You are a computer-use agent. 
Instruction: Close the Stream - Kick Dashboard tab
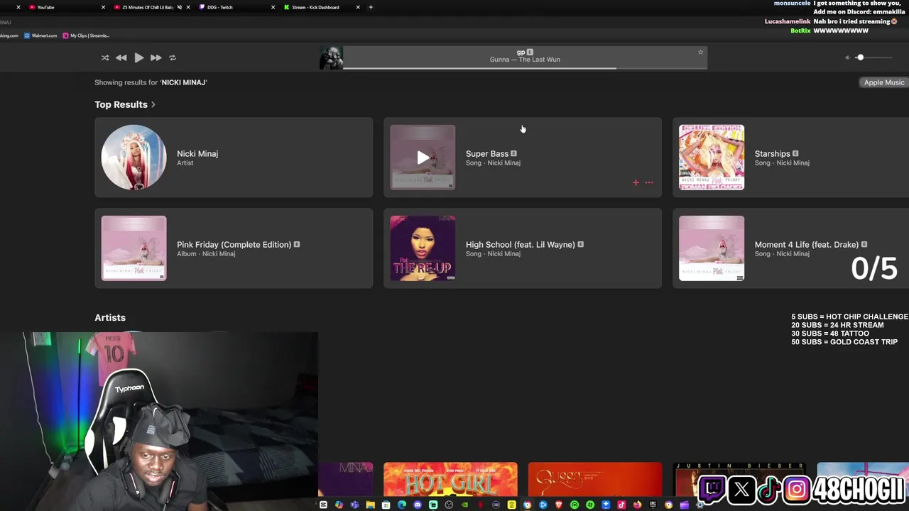click(x=358, y=7)
